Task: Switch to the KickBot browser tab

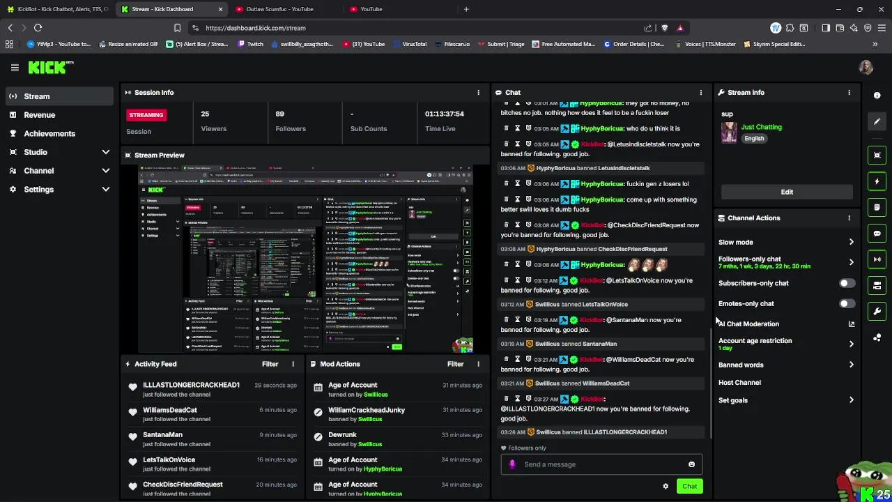Action: pos(58,9)
